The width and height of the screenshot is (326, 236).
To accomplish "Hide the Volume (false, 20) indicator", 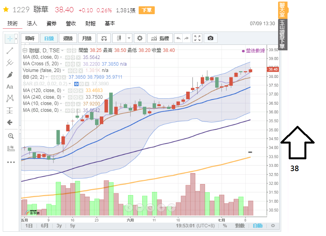I will tap(70, 71).
